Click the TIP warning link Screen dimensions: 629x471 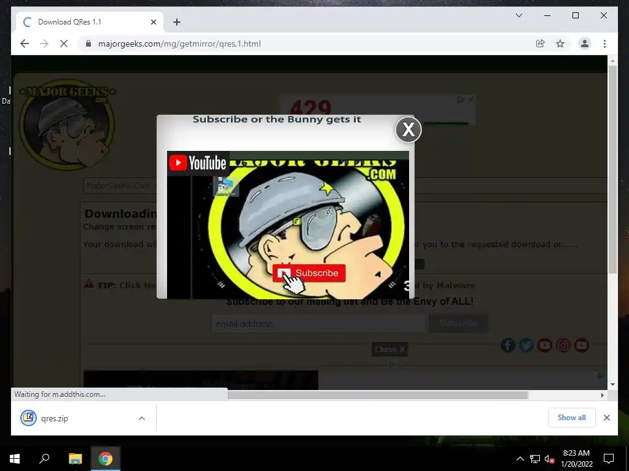click(x=127, y=285)
